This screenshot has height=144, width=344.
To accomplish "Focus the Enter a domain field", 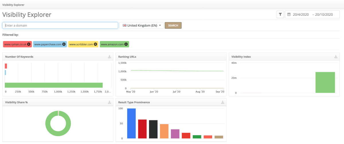I will (x=60, y=25).
